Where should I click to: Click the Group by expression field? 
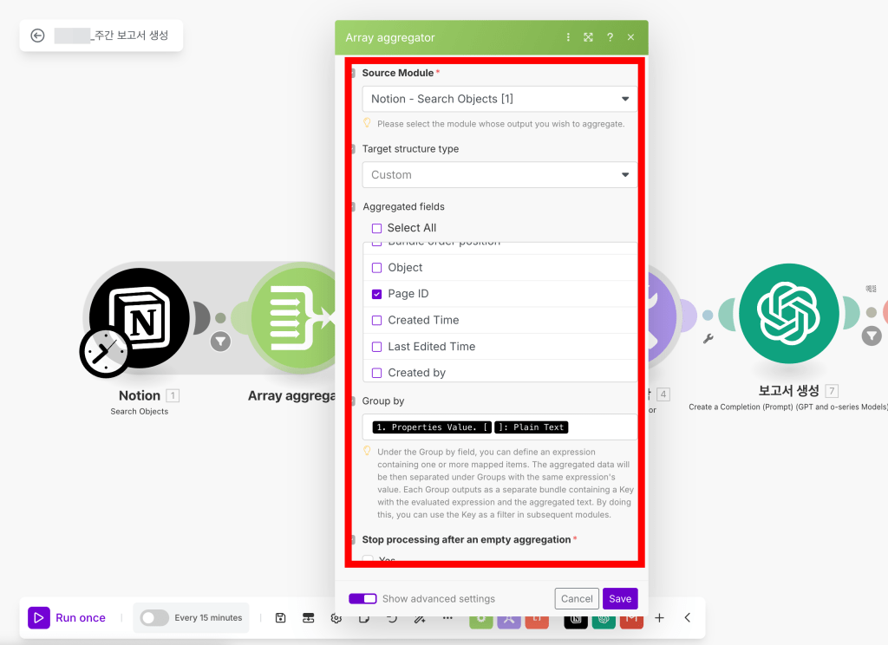click(499, 427)
